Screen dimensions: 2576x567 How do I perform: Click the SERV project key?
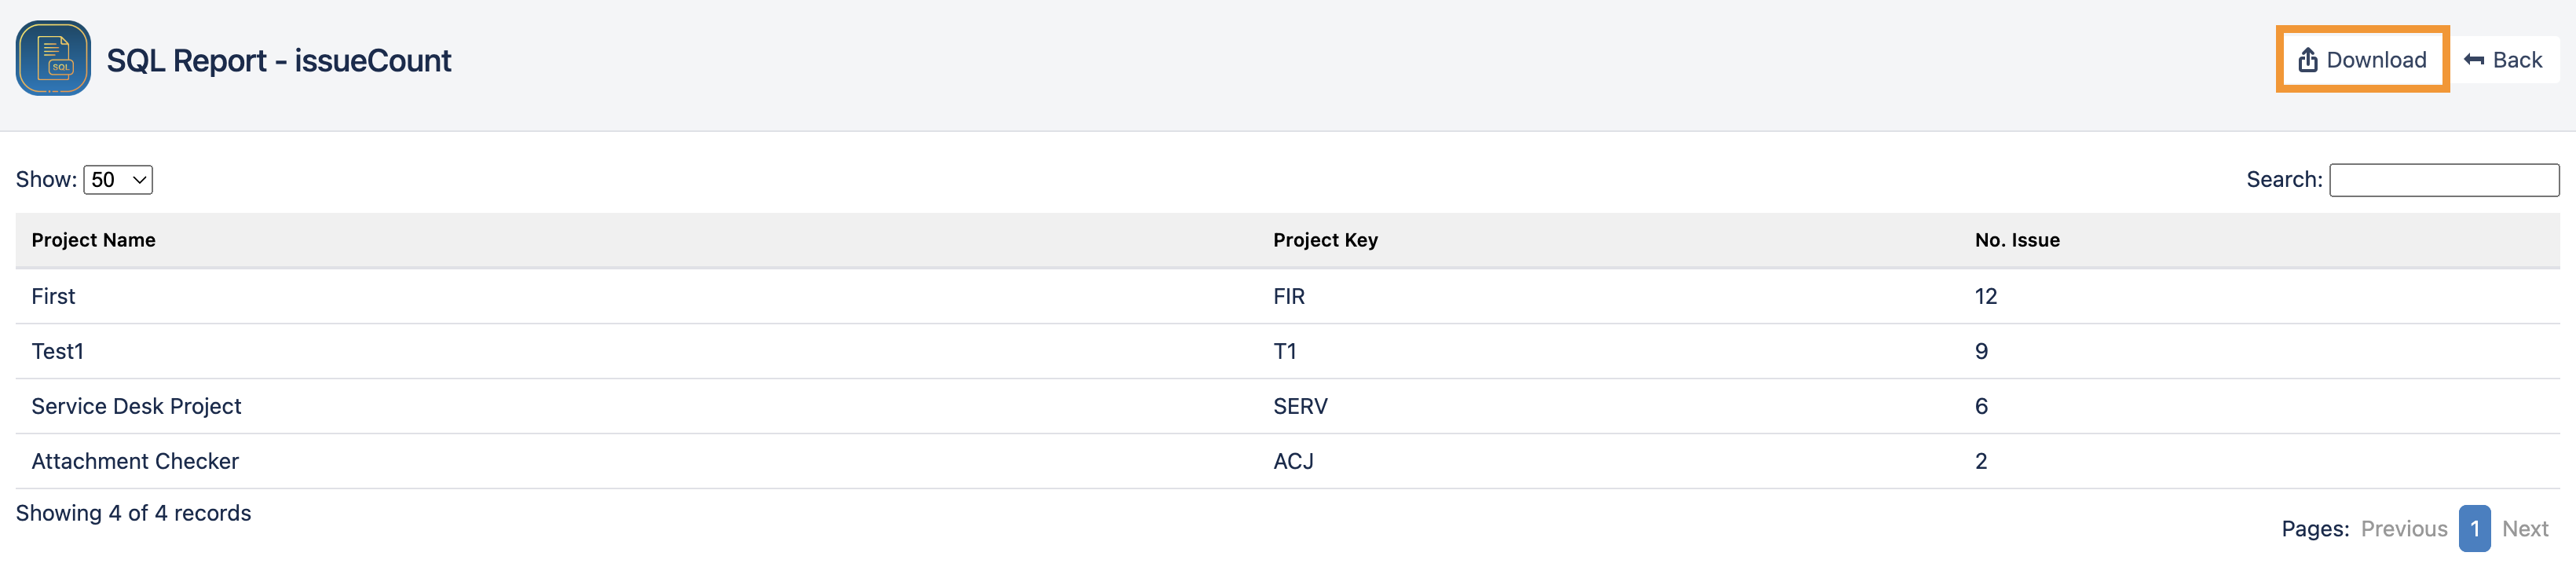pyautogui.click(x=1300, y=406)
